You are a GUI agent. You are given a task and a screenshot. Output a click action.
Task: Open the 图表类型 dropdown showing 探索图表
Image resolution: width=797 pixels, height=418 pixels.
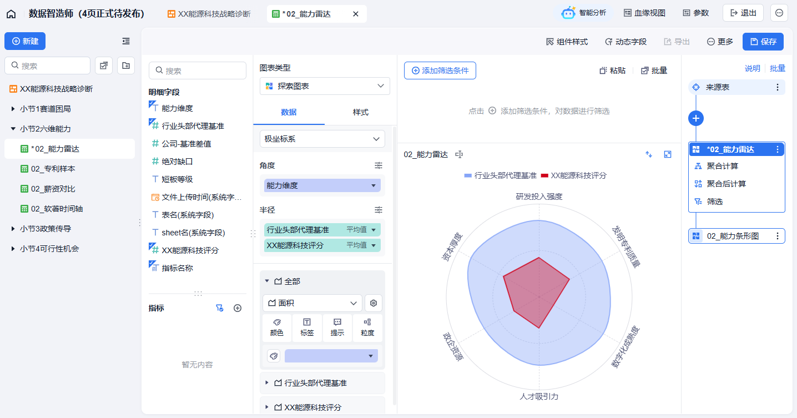[x=325, y=86]
